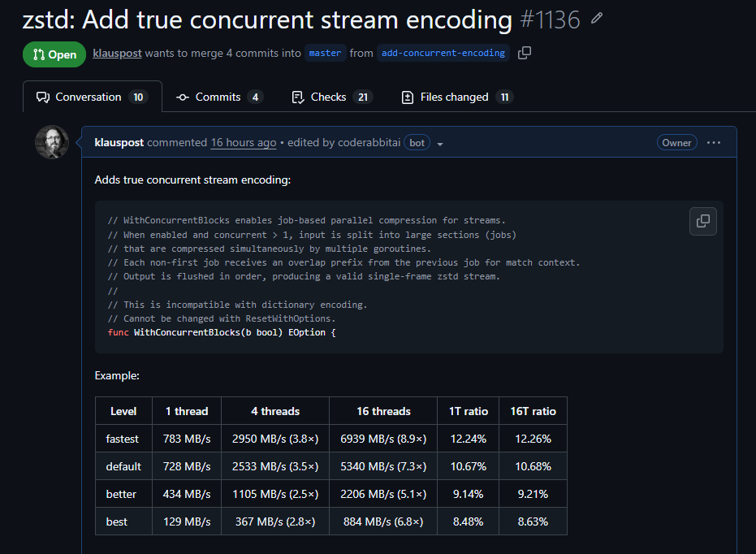Click the 'default' row label
This screenshot has width=756, height=554.
123,466
